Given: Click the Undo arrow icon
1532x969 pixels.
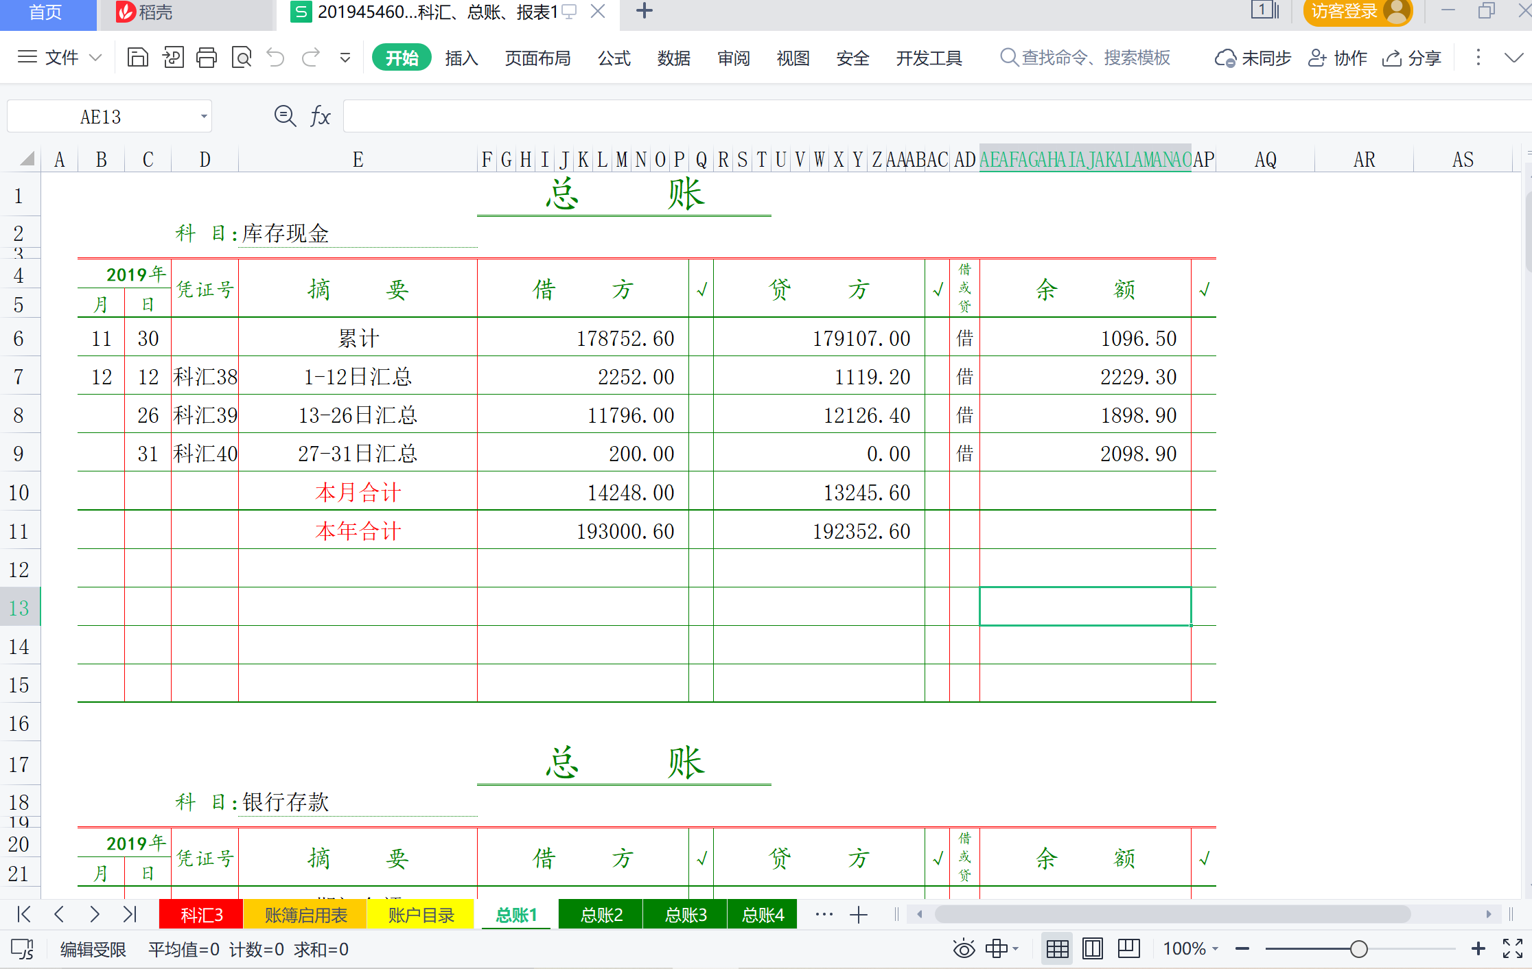Looking at the screenshot, I should coord(276,58).
